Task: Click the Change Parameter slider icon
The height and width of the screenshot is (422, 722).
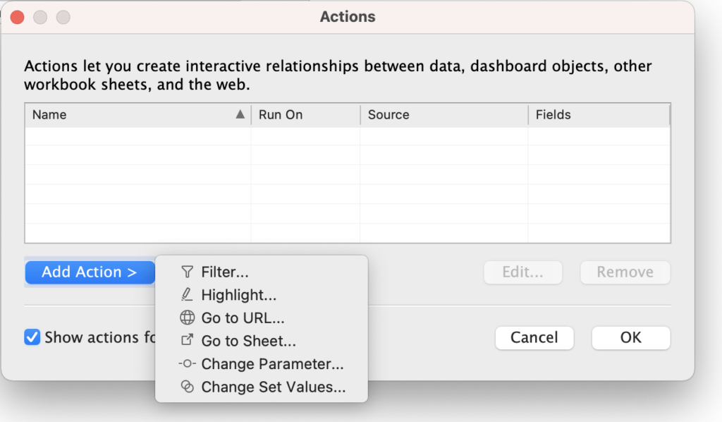Action: (187, 364)
